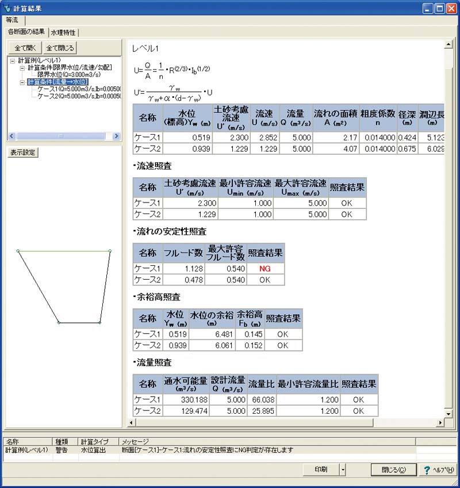The width and height of the screenshot is (460, 488).
Task: Click the 流速照査 section heading
Action: [152, 166]
